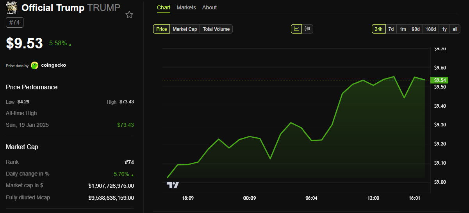Select the all time range
This screenshot has height=213, width=469.
[x=455, y=29]
